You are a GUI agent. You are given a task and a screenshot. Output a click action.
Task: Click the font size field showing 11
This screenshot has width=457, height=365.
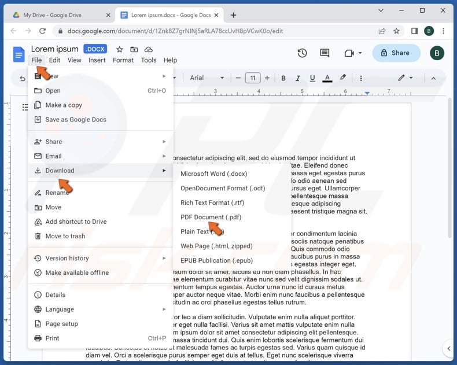pyautogui.click(x=253, y=78)
